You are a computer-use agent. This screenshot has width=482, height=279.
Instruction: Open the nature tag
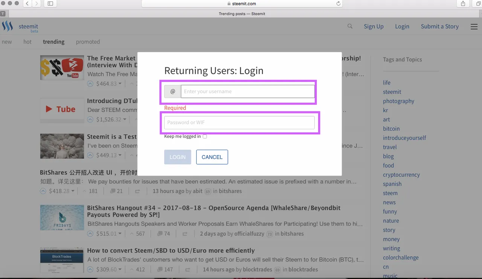click(391, 221)
